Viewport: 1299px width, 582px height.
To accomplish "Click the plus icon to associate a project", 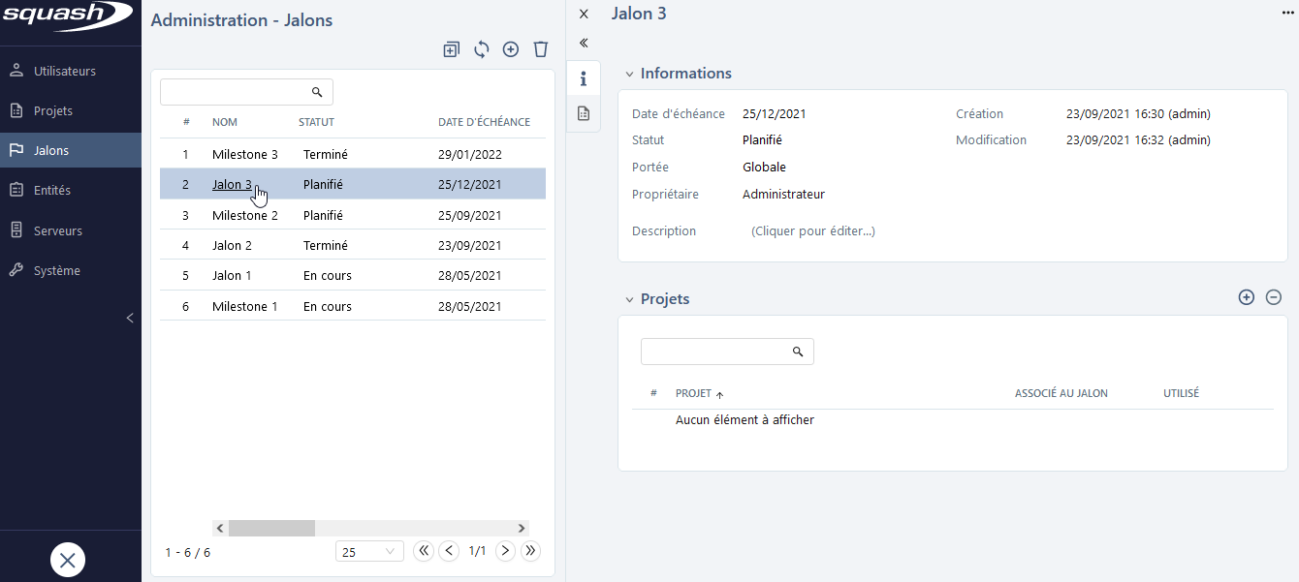I will click(1247, 297).
